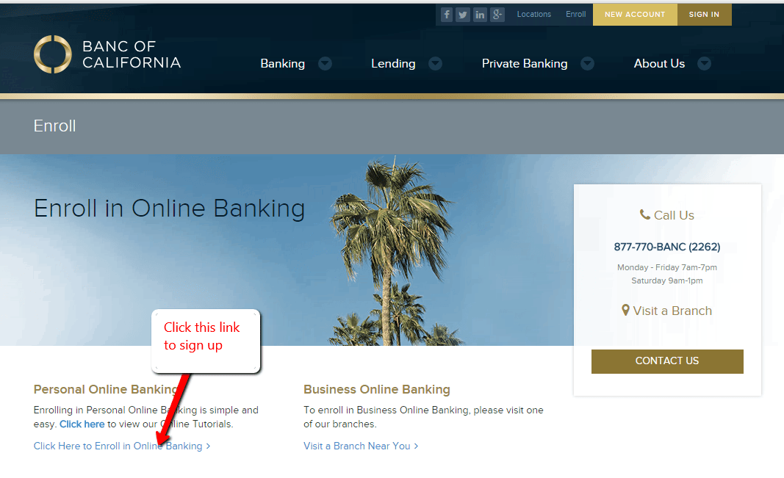Open the About Us menu item

[x=659, y=64]
